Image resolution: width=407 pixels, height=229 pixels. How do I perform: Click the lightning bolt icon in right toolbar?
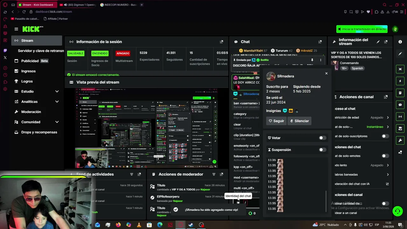tap(400, 81)
